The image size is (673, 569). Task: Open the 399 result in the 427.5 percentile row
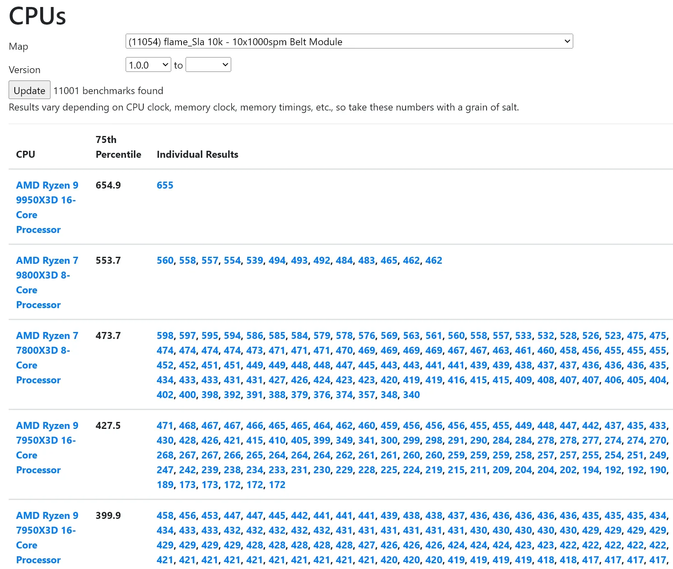322,440
